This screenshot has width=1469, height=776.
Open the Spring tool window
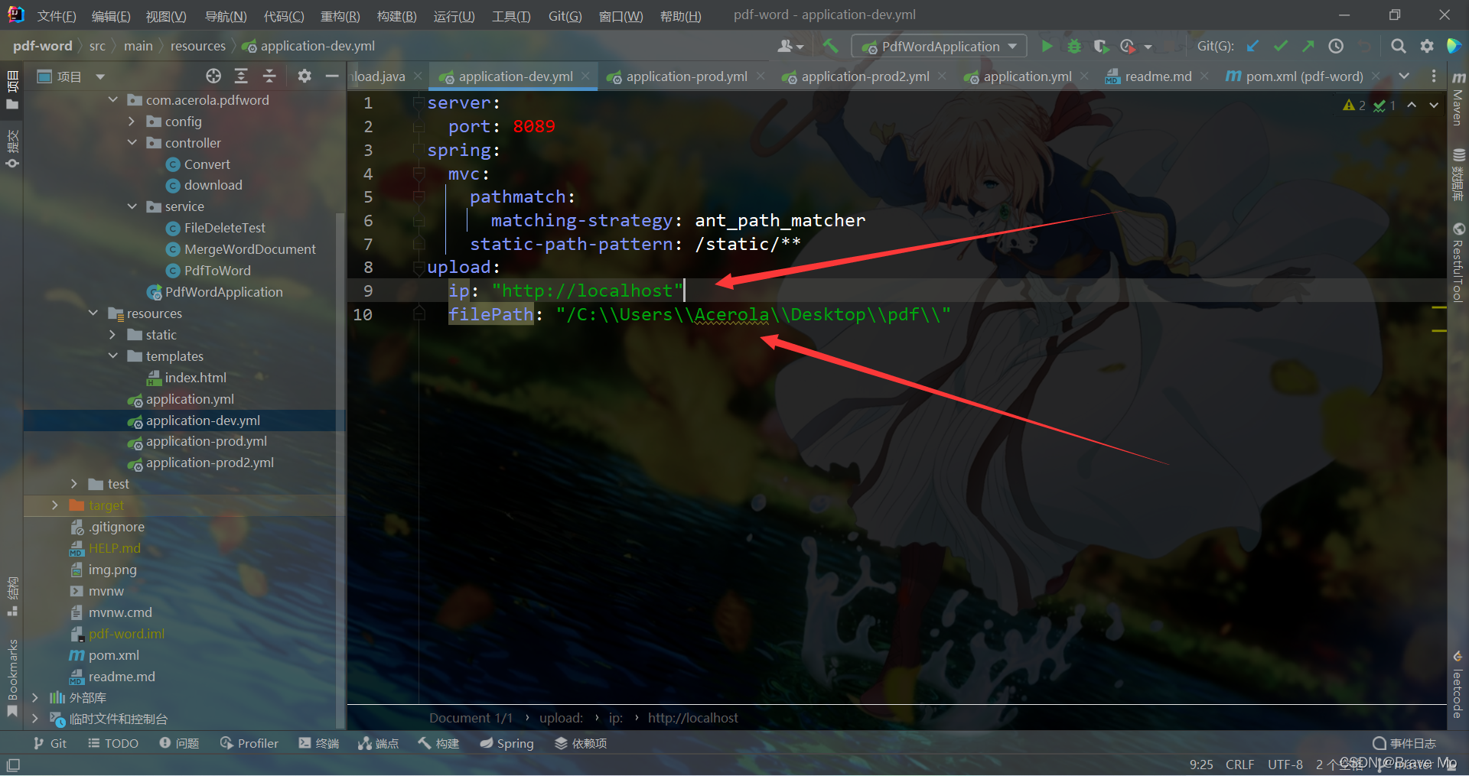[506, 743]
